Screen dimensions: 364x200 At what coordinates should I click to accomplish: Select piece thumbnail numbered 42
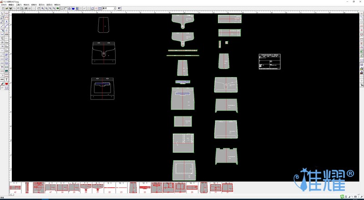point(15,187)
